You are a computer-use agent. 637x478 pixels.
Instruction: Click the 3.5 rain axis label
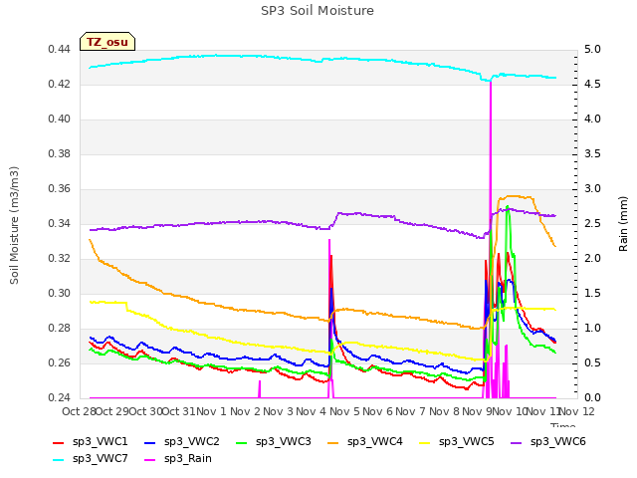(x=592, y=154)
